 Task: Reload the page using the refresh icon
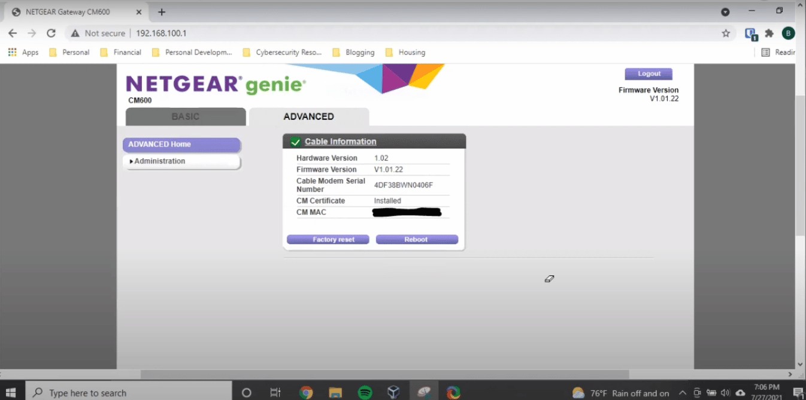(50, 33)
